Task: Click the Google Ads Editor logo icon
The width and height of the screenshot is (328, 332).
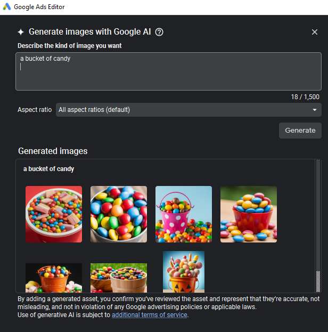Action: pyautogui.click(x=7, y=7)
